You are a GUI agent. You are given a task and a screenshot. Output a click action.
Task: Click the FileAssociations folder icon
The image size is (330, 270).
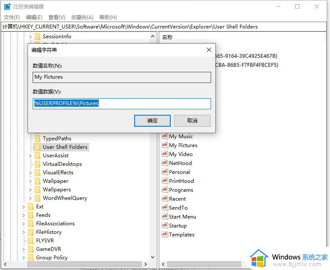[31, 223]
